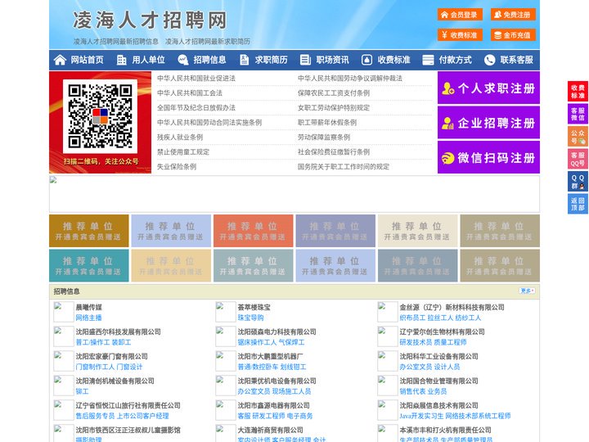Open 职场资讯 navigation item
This screenshot has height=442, width=589.
[x=332, y=60]
